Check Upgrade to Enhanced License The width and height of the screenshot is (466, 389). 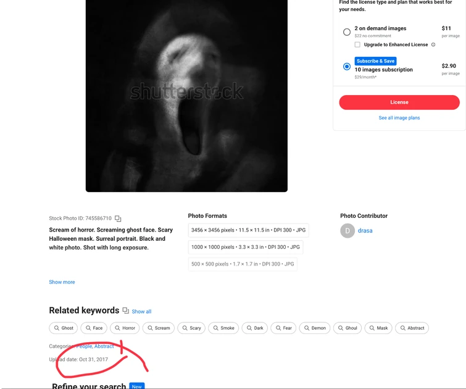357,44
